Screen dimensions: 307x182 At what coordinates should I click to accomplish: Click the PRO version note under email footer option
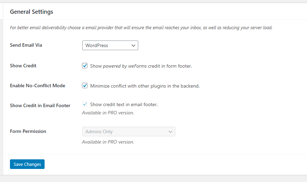[108, 113]
